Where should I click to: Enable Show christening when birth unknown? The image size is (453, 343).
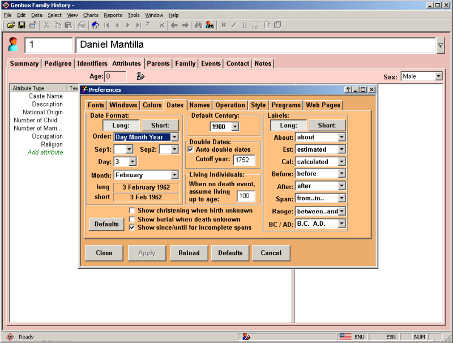(132, 211)
